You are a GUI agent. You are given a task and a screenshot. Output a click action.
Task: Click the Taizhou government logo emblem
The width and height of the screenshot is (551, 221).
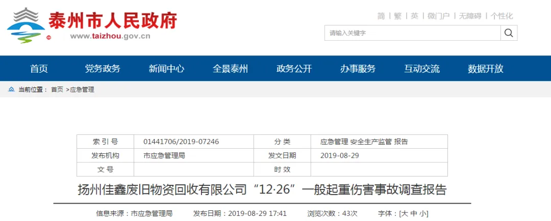click(x=26, y=25)
